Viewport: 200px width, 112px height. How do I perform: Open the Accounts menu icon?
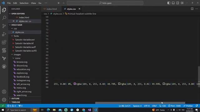(x=4, y=92)
